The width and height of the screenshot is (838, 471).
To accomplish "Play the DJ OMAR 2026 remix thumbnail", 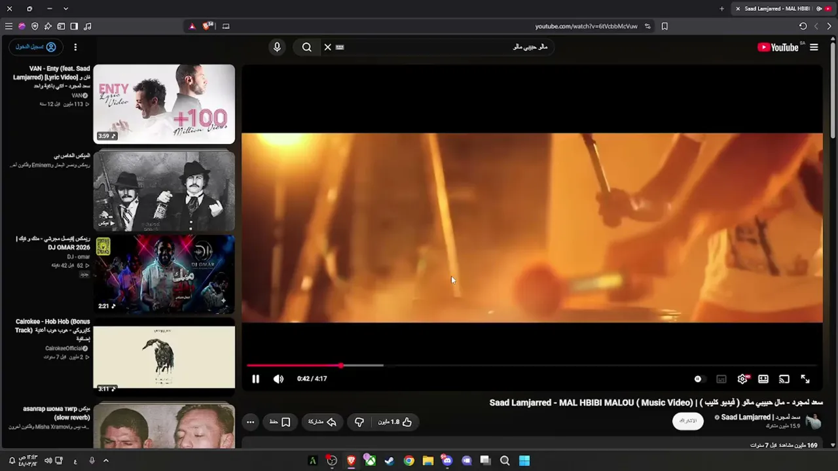I will [x=164, y=273].
